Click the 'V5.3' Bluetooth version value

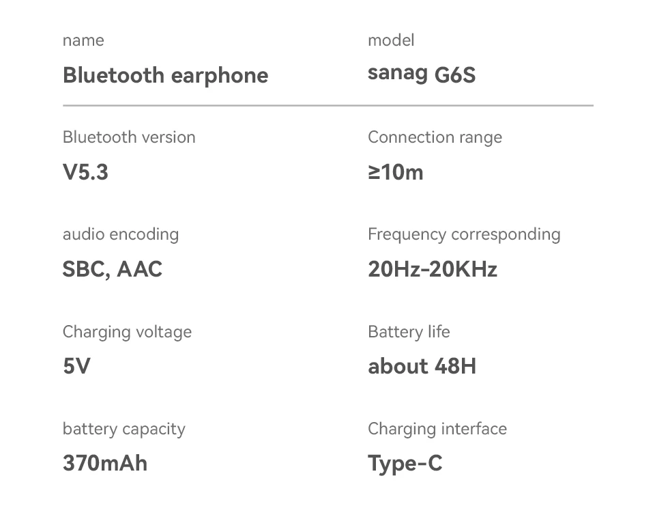click(x=85, y=172)
